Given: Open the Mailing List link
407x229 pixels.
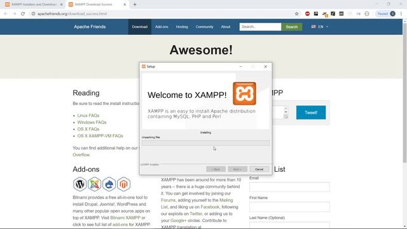Looking at the screenshot, I should pyautogui.click(x=197, y=204).
